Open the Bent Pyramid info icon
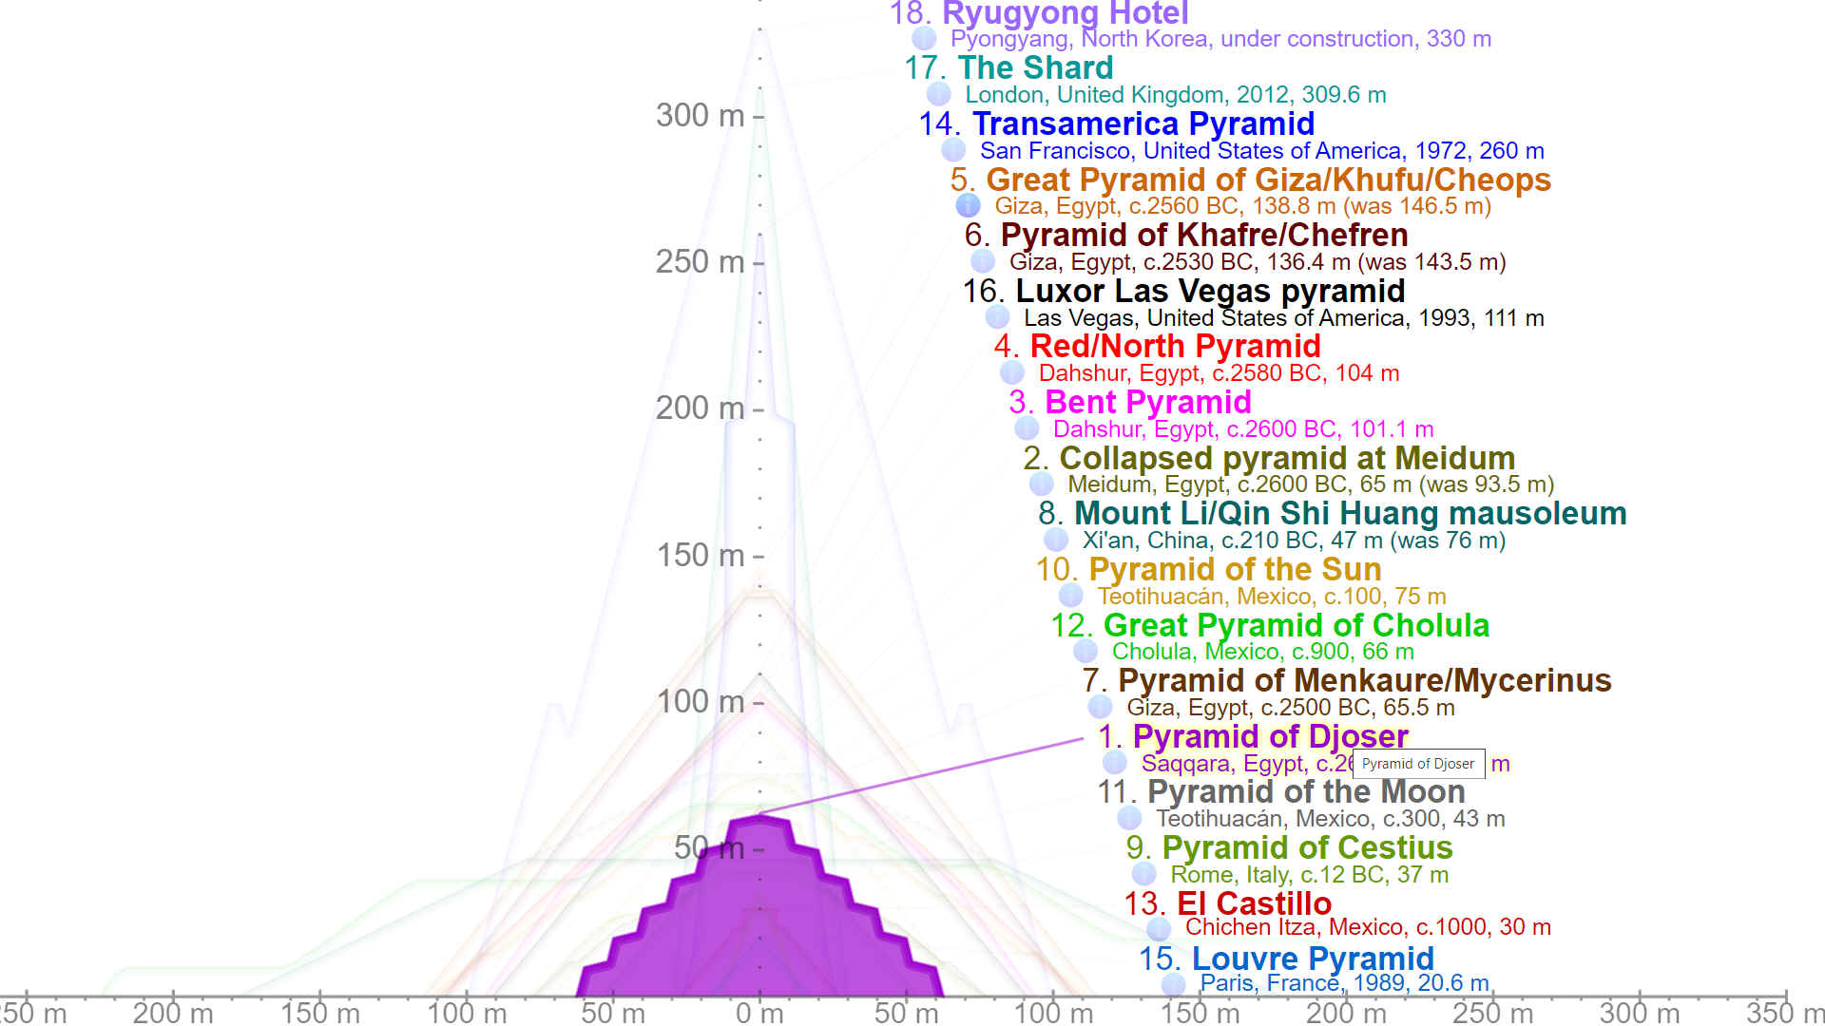1825x1026 pixels. [x=1027, y=427]
